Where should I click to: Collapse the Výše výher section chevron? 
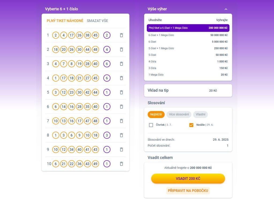tap(226, 9)
